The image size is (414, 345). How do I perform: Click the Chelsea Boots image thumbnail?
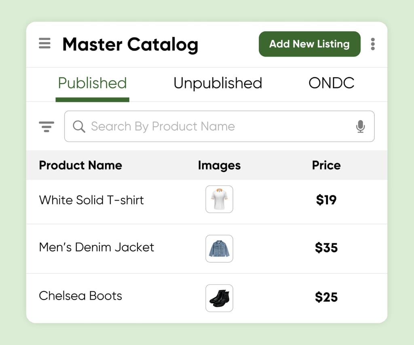tap(219, 298)
